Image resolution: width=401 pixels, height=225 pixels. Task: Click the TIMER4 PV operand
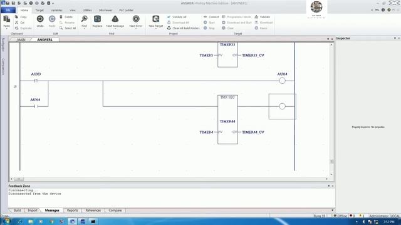(206, 132)
